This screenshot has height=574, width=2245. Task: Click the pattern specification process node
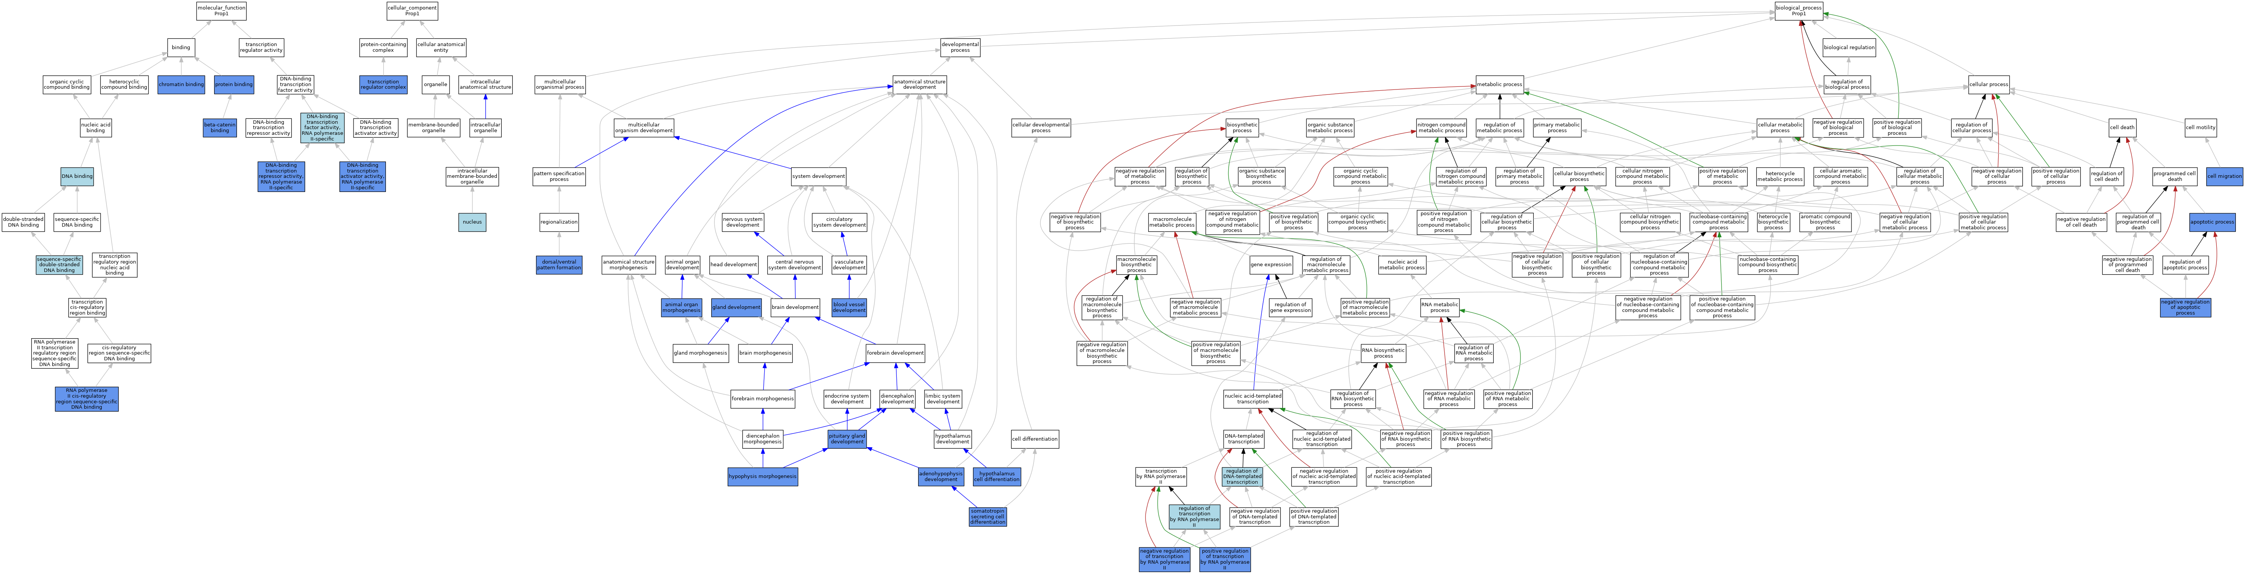[x=560, y=176]
